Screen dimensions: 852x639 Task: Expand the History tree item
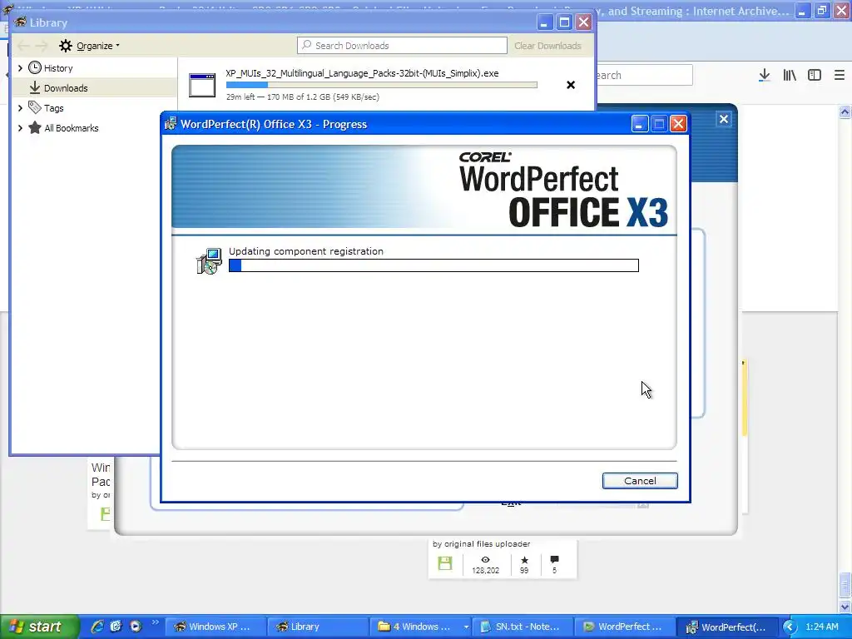tap(20, 68)
